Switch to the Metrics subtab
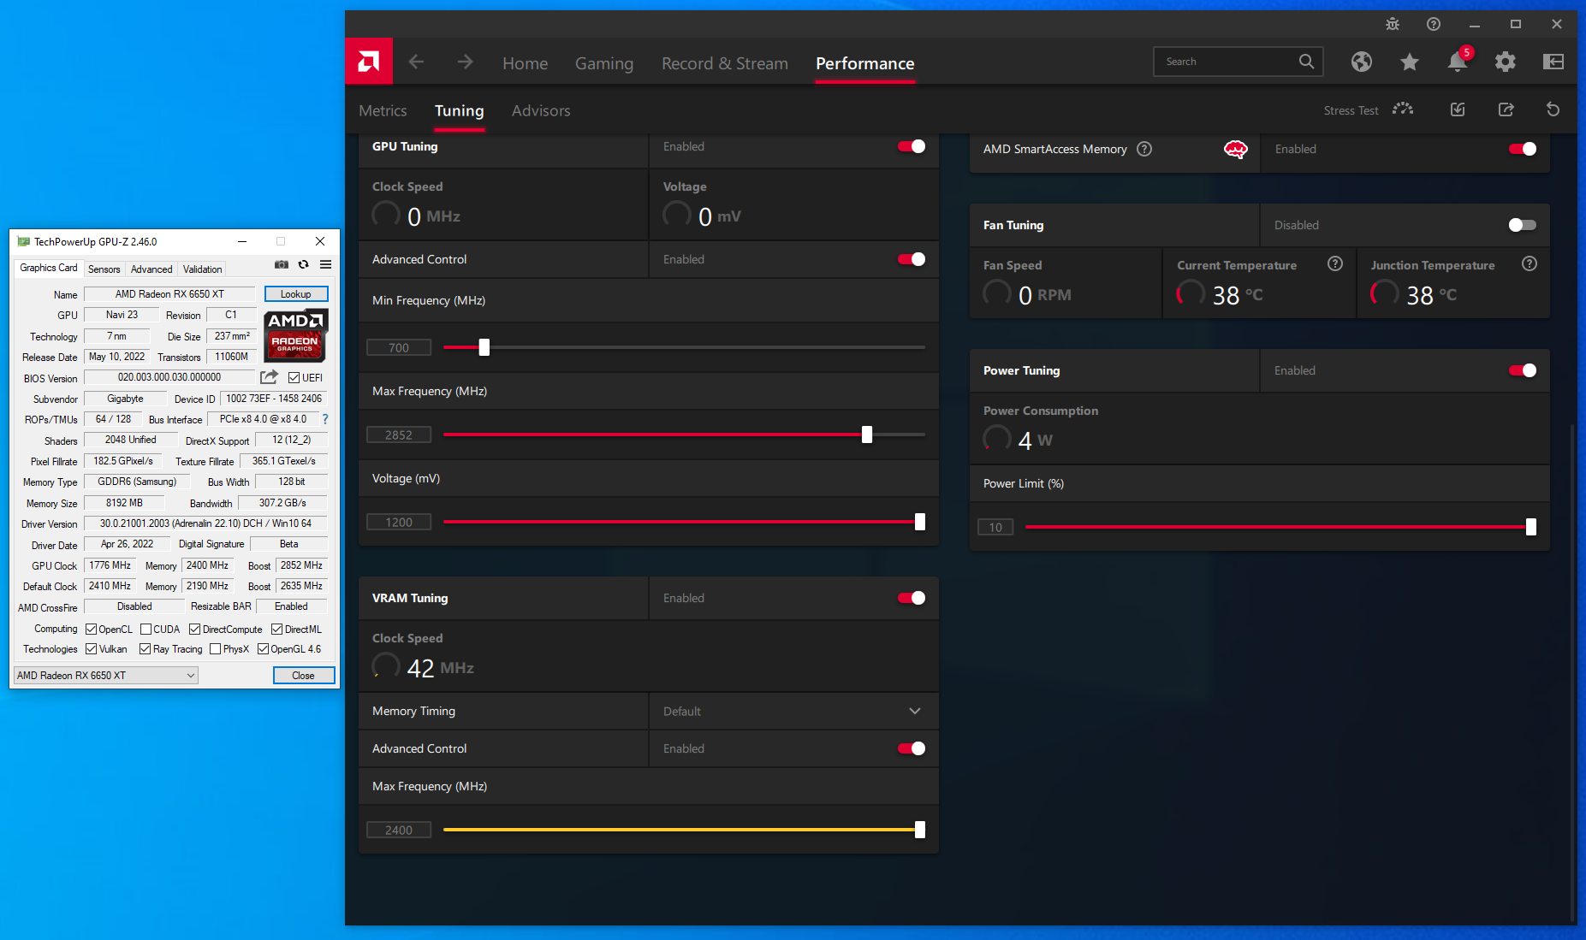This screenshot has width=1586, height=940. pyautogui.click(x=383, y=110)
